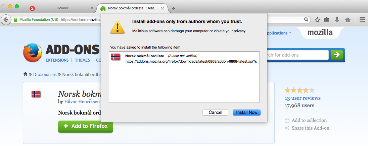368x146 pixels.
Task: Click the green search arrow button
Action: click(336, 55)
